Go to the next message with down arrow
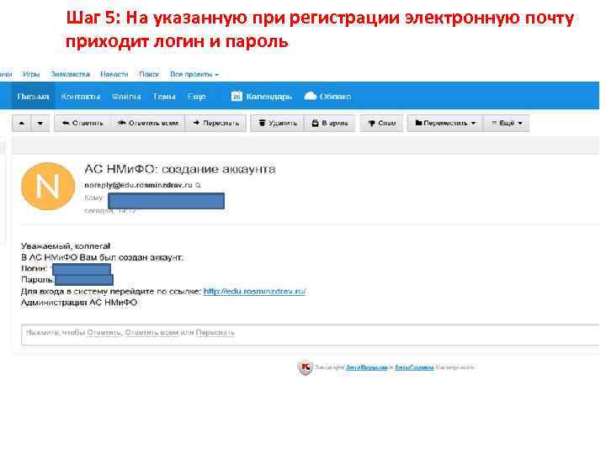This screenshot has height=454, width=606. click(40, 123)
